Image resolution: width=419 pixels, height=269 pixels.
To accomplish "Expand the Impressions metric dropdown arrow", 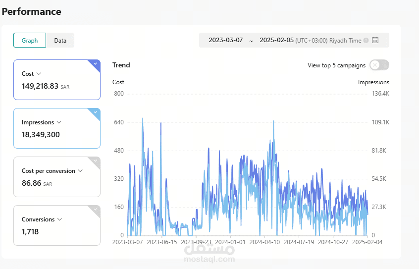I will pos(59,122).
